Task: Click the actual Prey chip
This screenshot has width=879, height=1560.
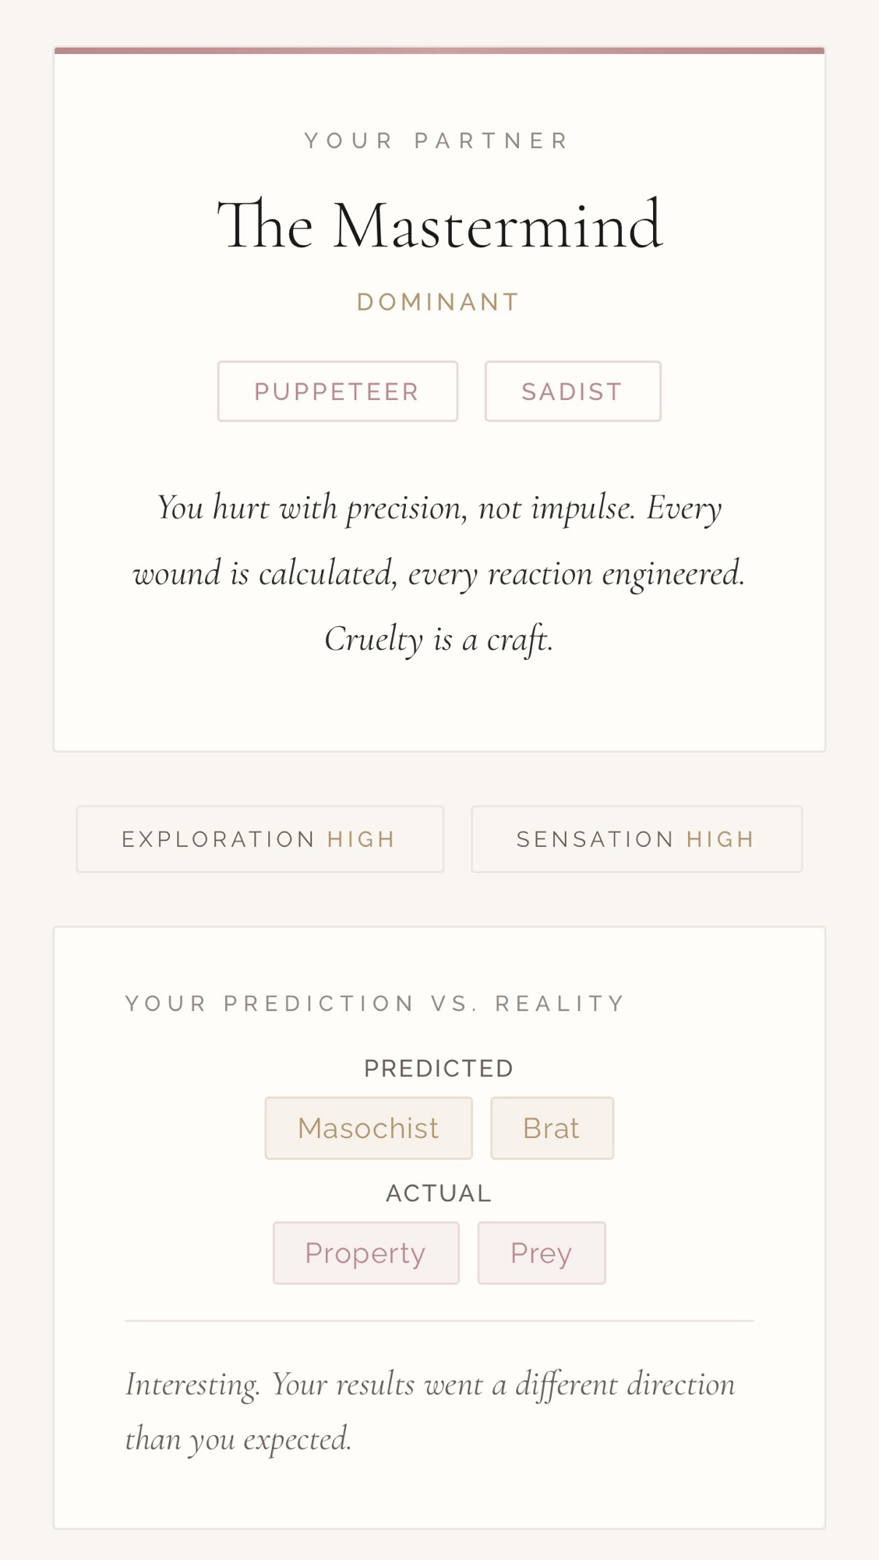Action: [x=542, y=1253]
